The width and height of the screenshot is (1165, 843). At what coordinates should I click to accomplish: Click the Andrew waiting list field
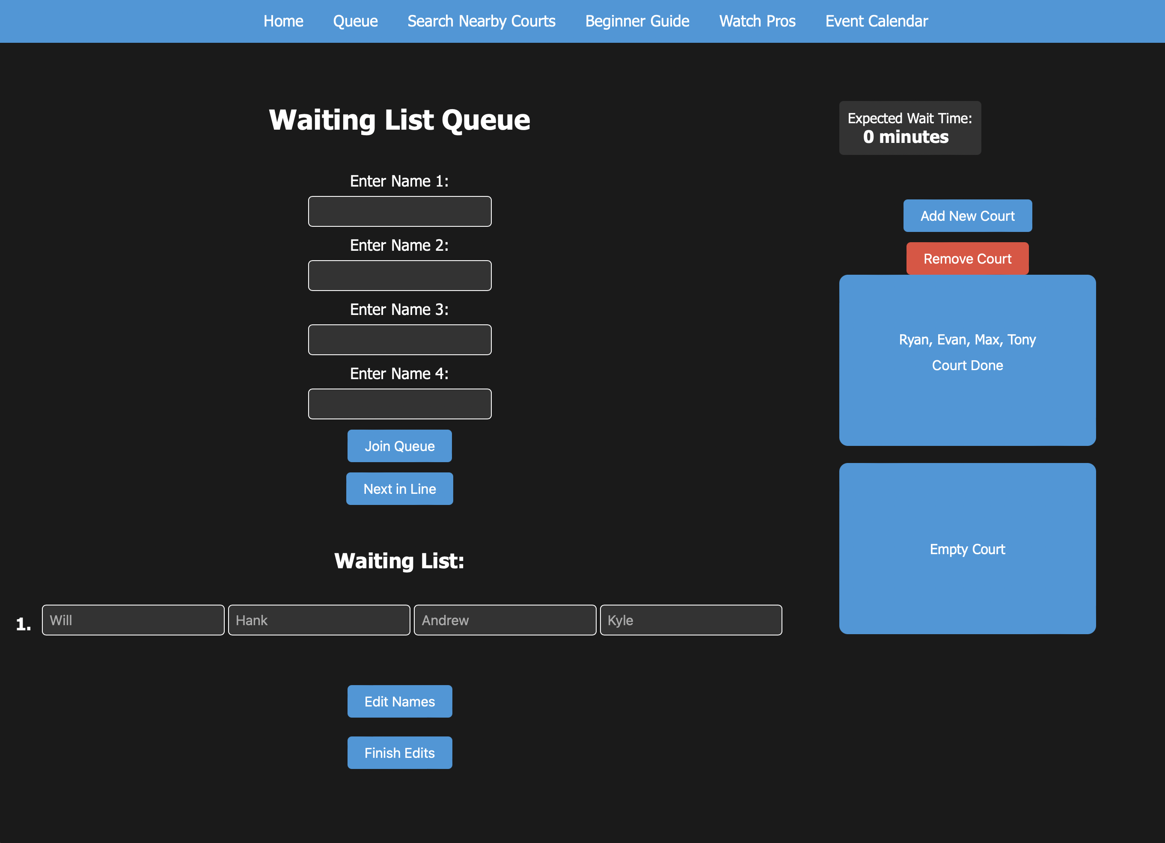(505, 620)
